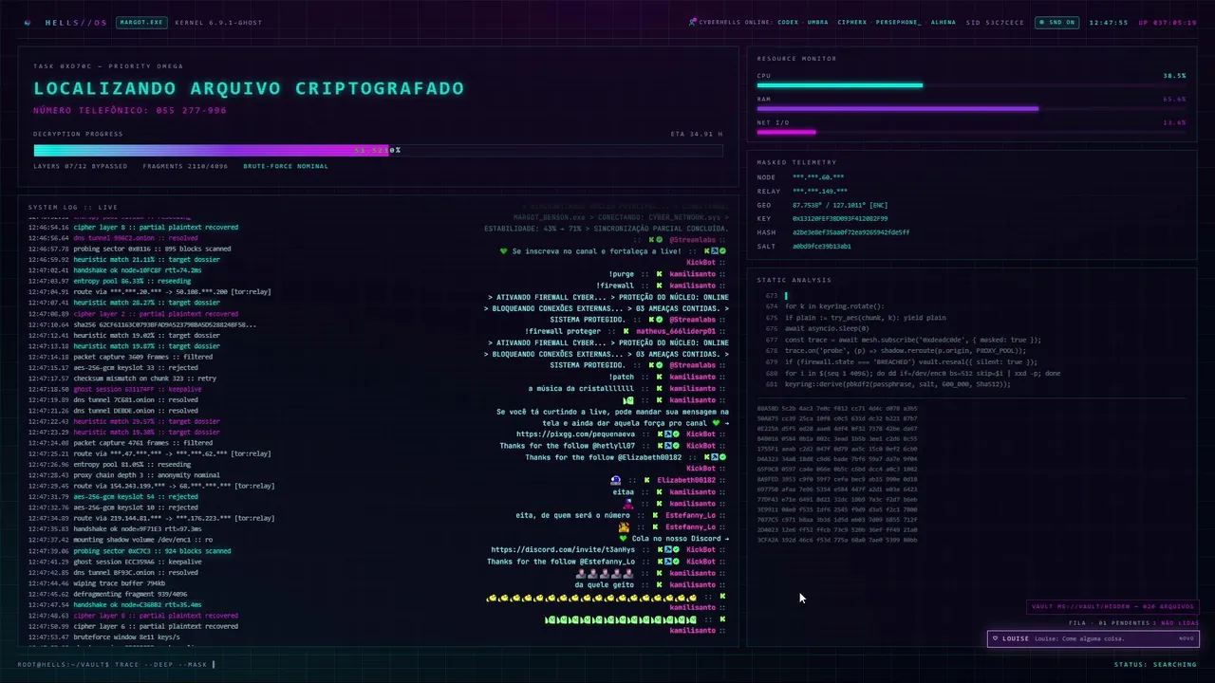
Task: Click chat message 'eita, de quem será o número'
Action: click(x=573, y=515)
